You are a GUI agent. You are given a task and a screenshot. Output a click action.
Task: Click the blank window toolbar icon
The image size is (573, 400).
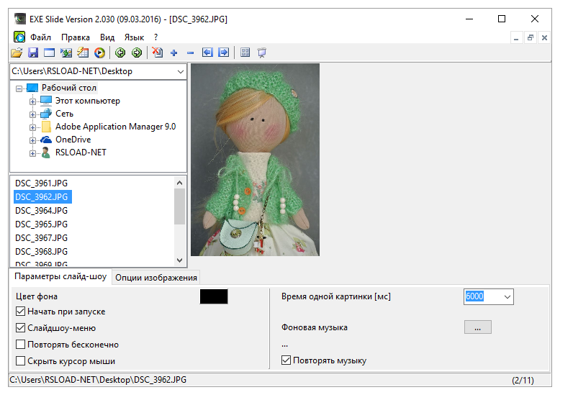pyautogui.click(x=50, y=53)
